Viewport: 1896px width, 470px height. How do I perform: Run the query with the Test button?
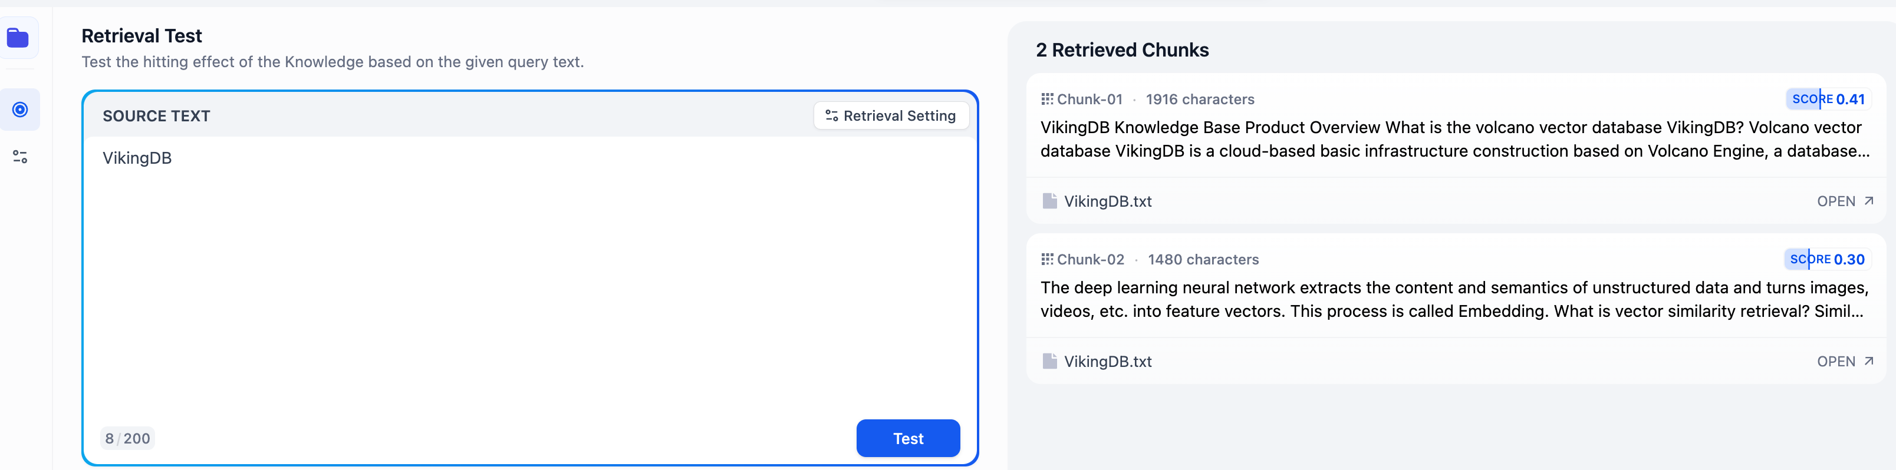pos(907,438)
